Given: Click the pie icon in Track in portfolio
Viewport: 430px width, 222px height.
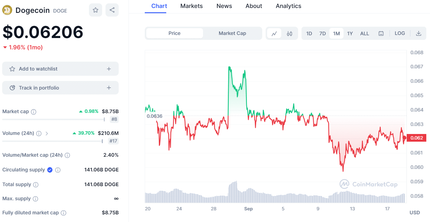Looking at the screenshot, I should [12, 88].
